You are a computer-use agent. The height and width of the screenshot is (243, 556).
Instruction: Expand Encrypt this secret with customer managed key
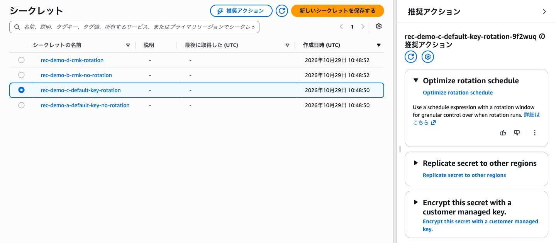416,202
